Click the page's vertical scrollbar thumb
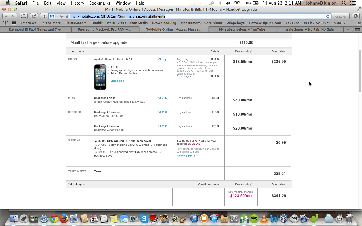Screen dimensions: 362x226 click(x=360, y=71)
